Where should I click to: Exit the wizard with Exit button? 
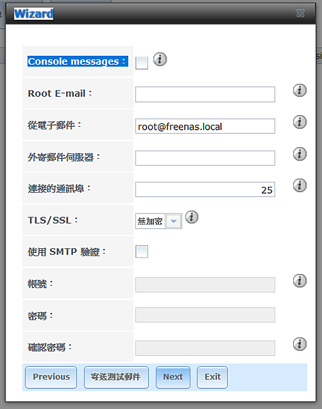click(212, 377)
